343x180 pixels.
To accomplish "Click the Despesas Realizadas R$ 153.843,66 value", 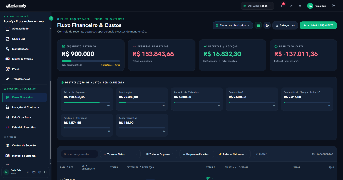I will click(x=153, y=54).
